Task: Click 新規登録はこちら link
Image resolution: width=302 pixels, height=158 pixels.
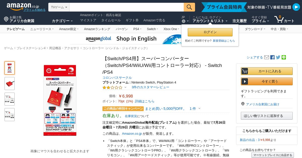Action: click(224, 41)
